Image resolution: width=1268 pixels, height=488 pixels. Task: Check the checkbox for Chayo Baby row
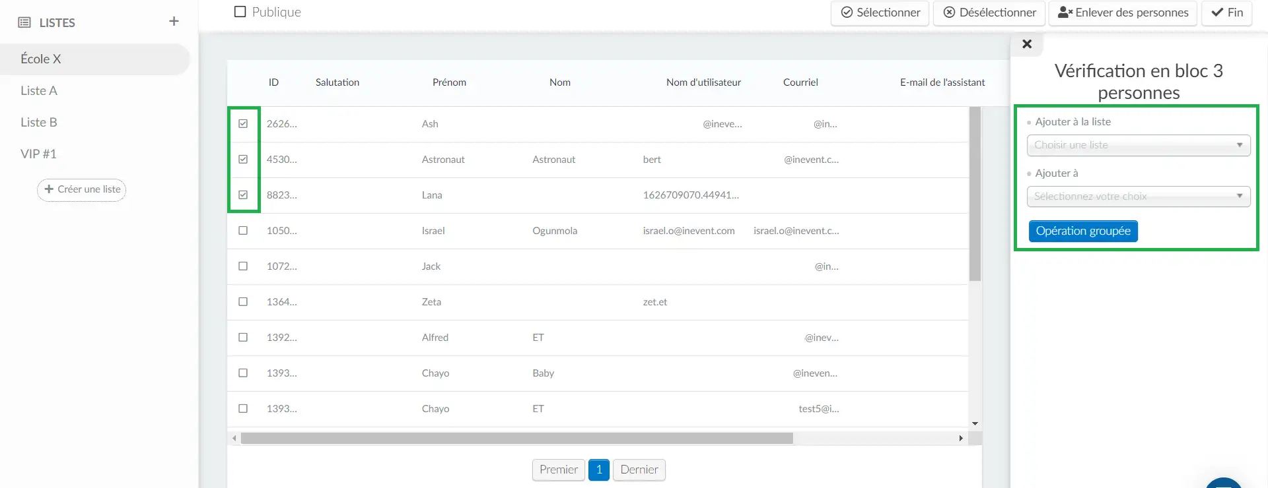click(243, 373)
